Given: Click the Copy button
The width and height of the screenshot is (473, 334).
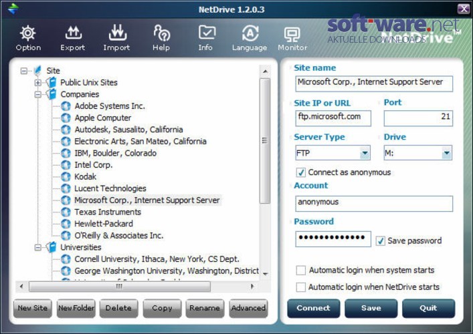Looking at the screenshot, I should click(163, 308).
